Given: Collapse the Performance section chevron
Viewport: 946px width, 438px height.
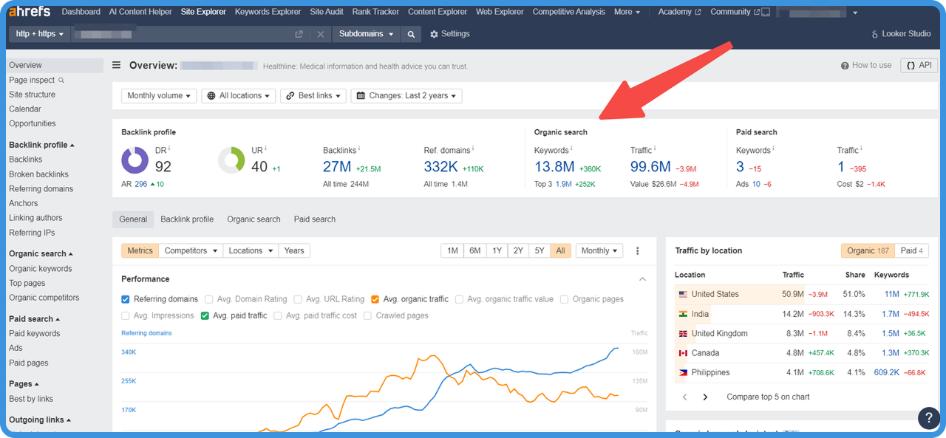Looking at the screenshot, I should pos(642,279).
